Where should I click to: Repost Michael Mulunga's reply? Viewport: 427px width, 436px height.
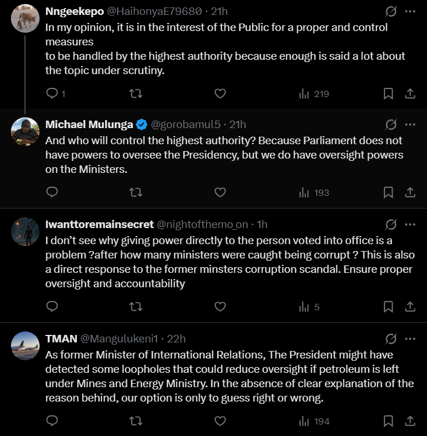[x=136, y=192]
